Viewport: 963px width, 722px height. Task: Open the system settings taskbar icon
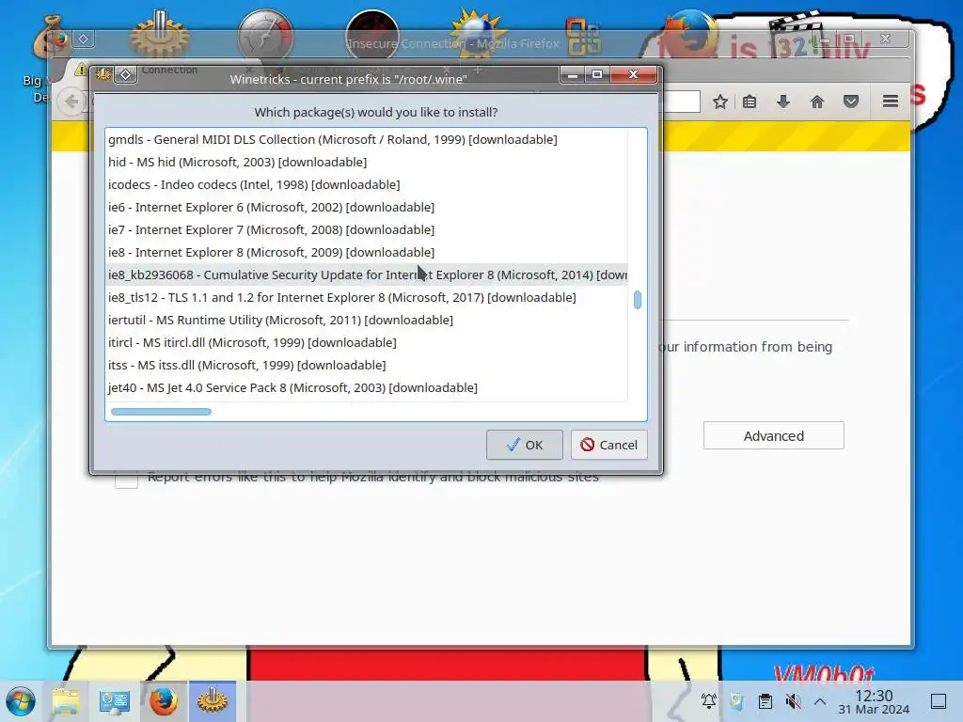coord(114,701)
